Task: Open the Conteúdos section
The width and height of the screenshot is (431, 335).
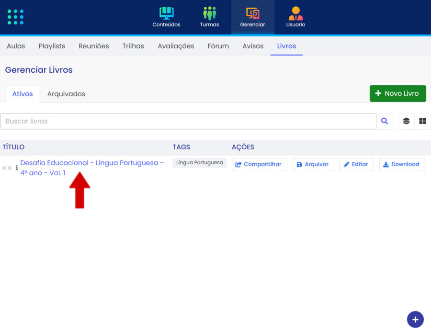Action: pyautogui.click(x=166, y=17)
